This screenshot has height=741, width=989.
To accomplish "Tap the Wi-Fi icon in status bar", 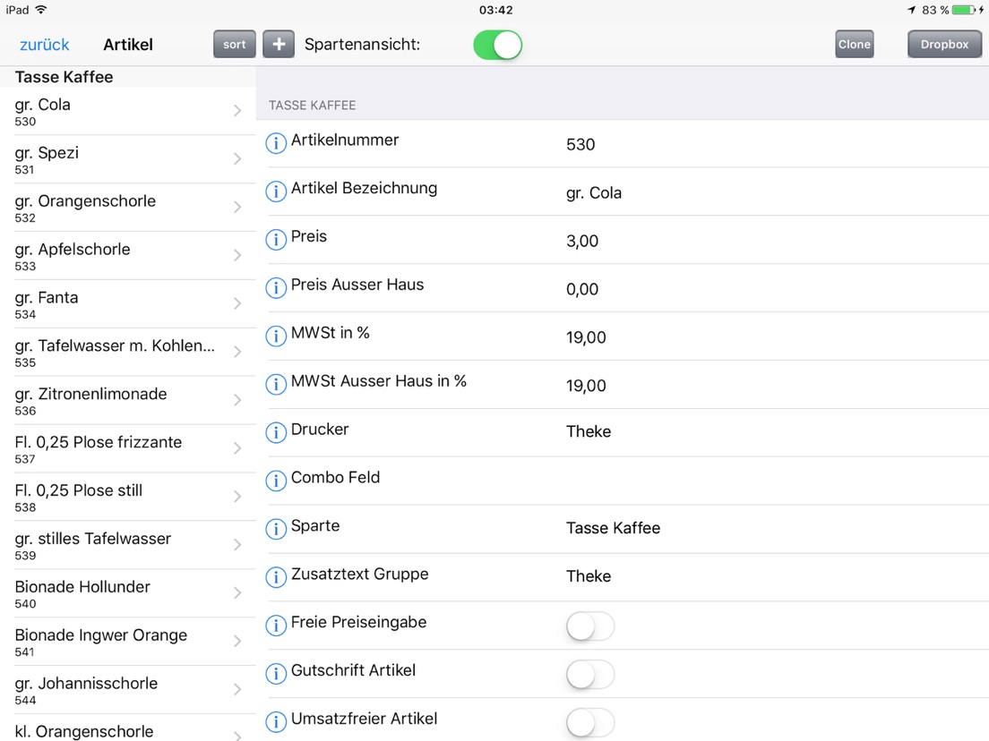I will click(41, 10).
